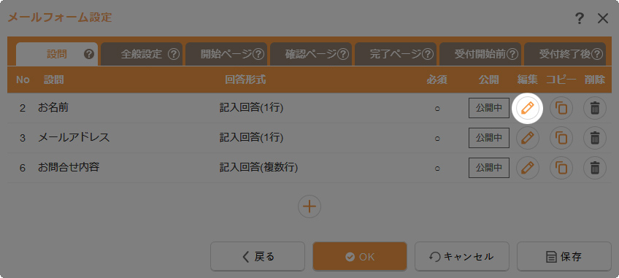Switch to the 全般設定 tab
This screenshot has height=278, width=619.
(x=142, y=54)
